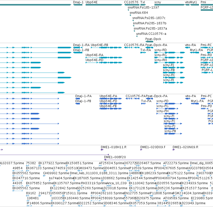Viewport: 213px width, 207px height.
Task: Click the Ubp64E-PA protein label
Action: 108,96
